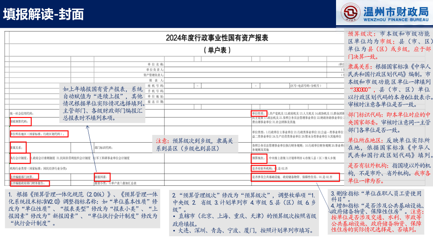
Task: Select the 预算级次 red-boxed label
Action: (259, 158)
